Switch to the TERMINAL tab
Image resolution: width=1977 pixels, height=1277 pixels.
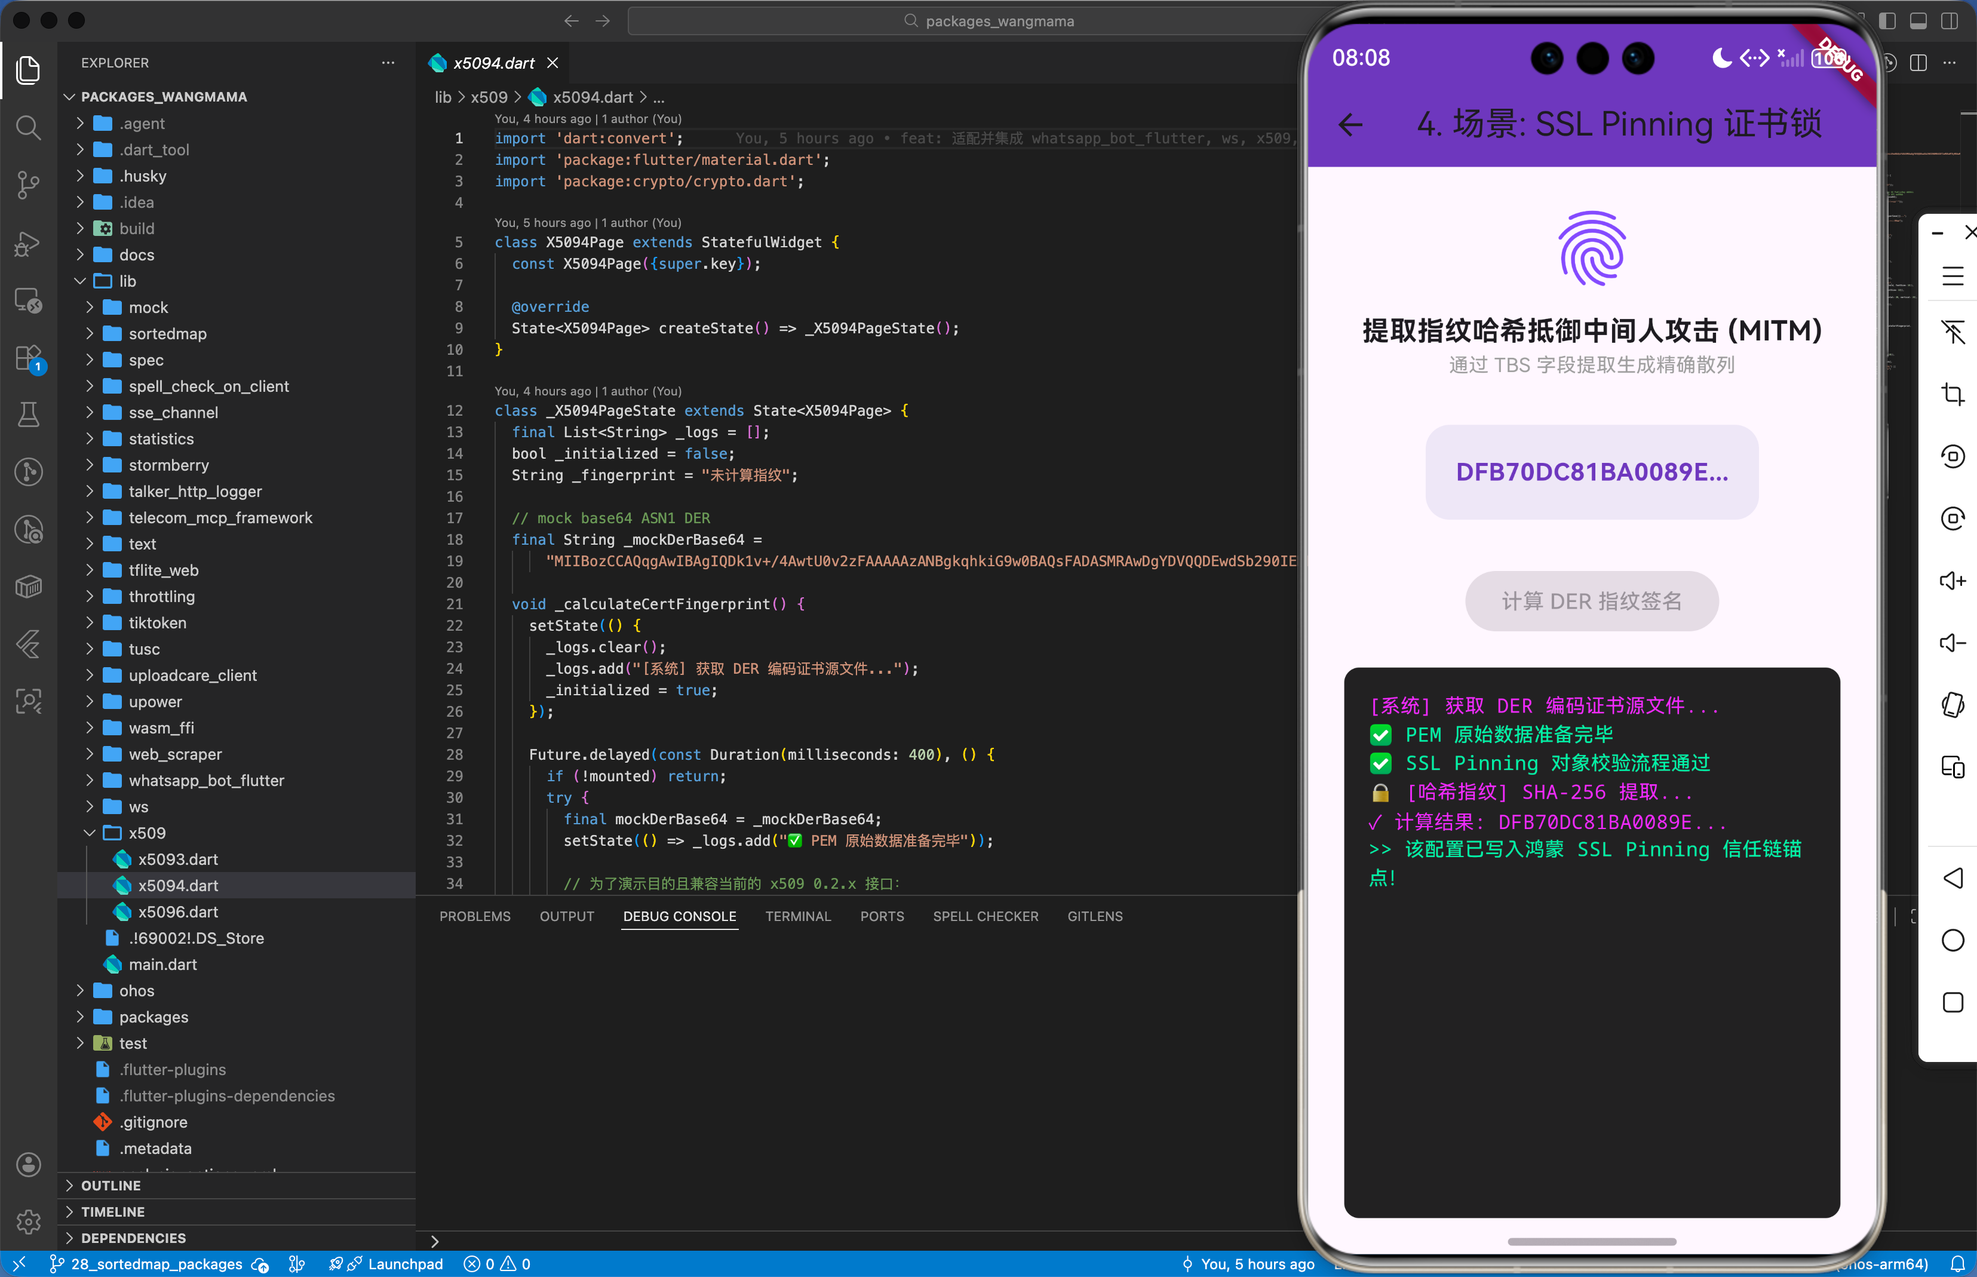pos(797,916)
